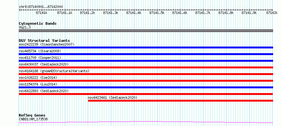Image resolution: width=282 pixels, height=126 pixels.
Task: Select the red bar under nsv6422893
Action: (x=146, y=94)
